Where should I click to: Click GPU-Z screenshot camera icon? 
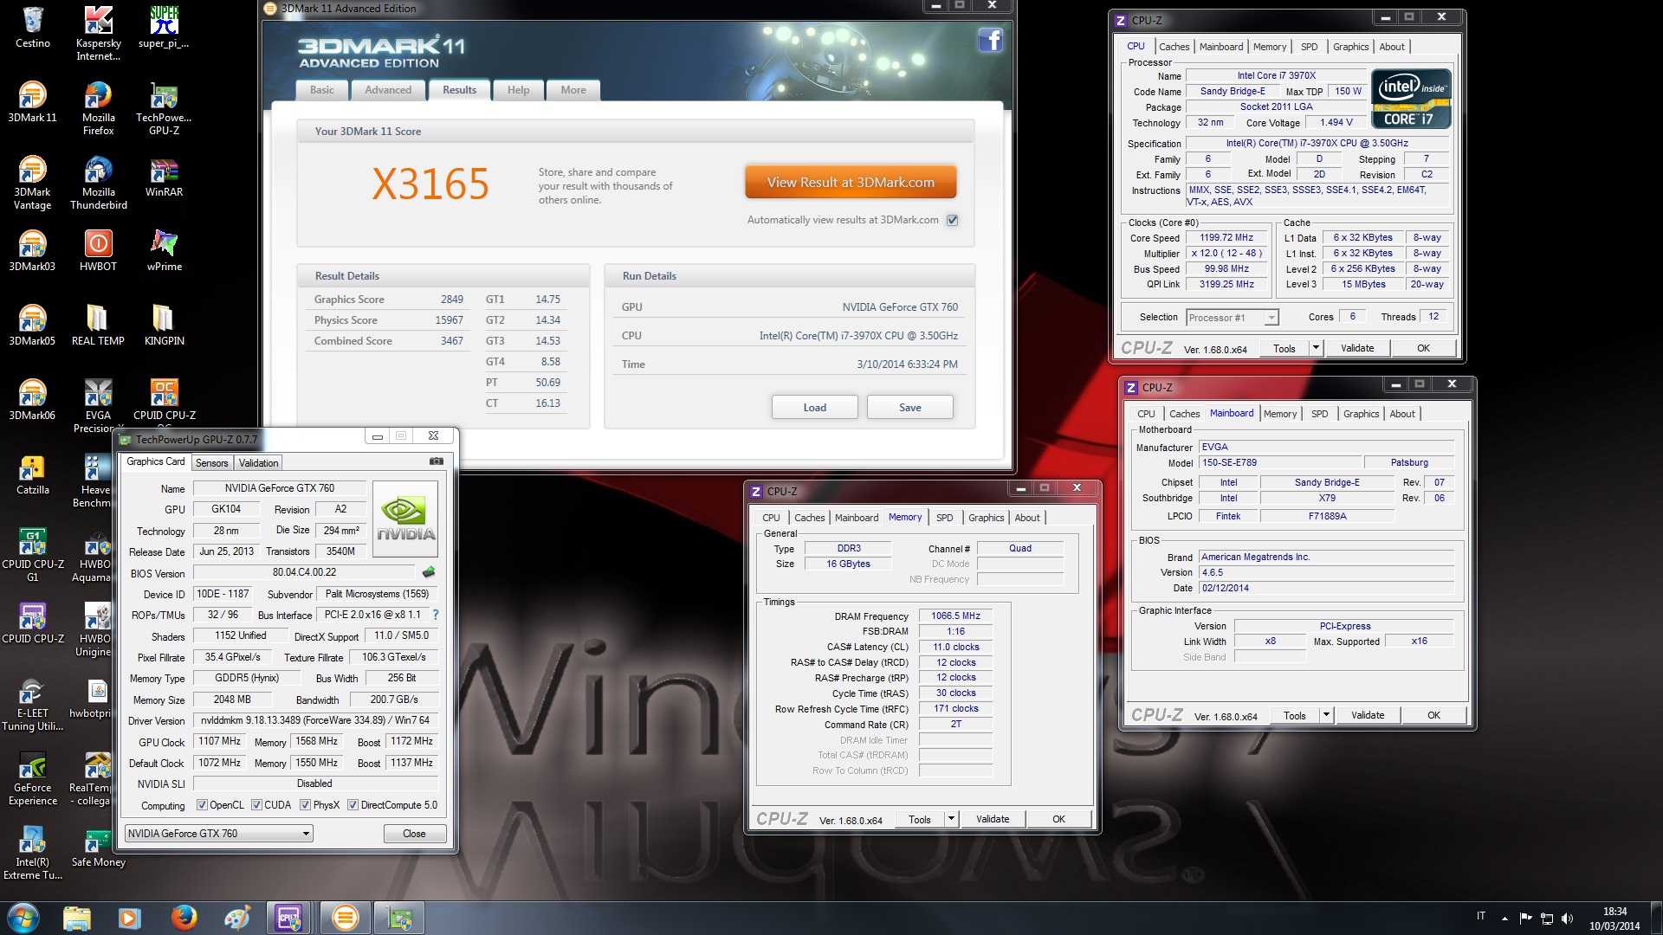pos(437,461)
